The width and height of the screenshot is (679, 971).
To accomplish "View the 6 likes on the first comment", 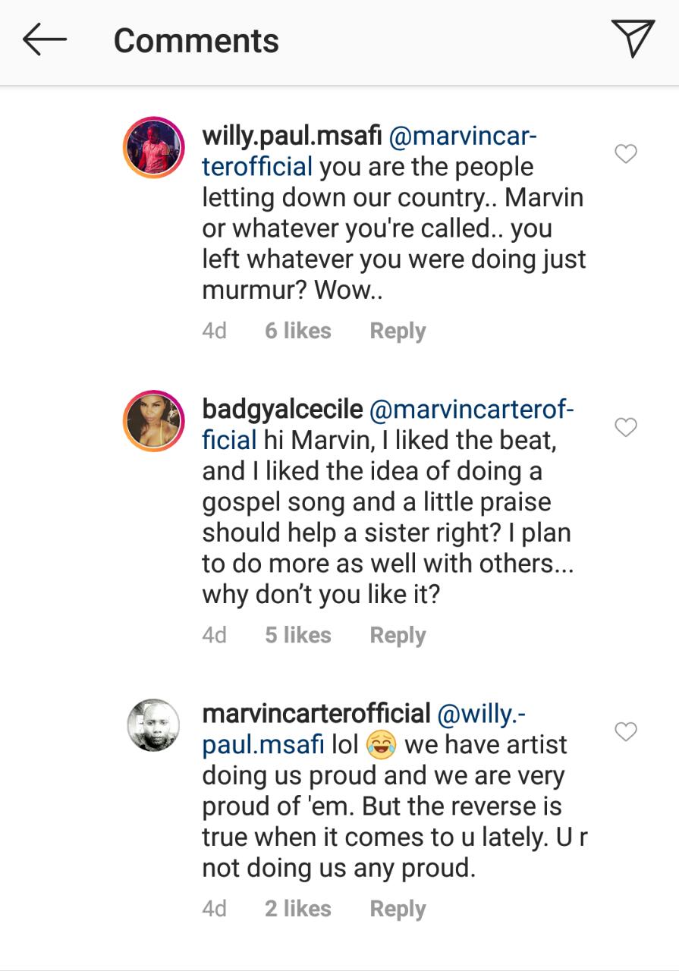I will [x=298, y=331].
